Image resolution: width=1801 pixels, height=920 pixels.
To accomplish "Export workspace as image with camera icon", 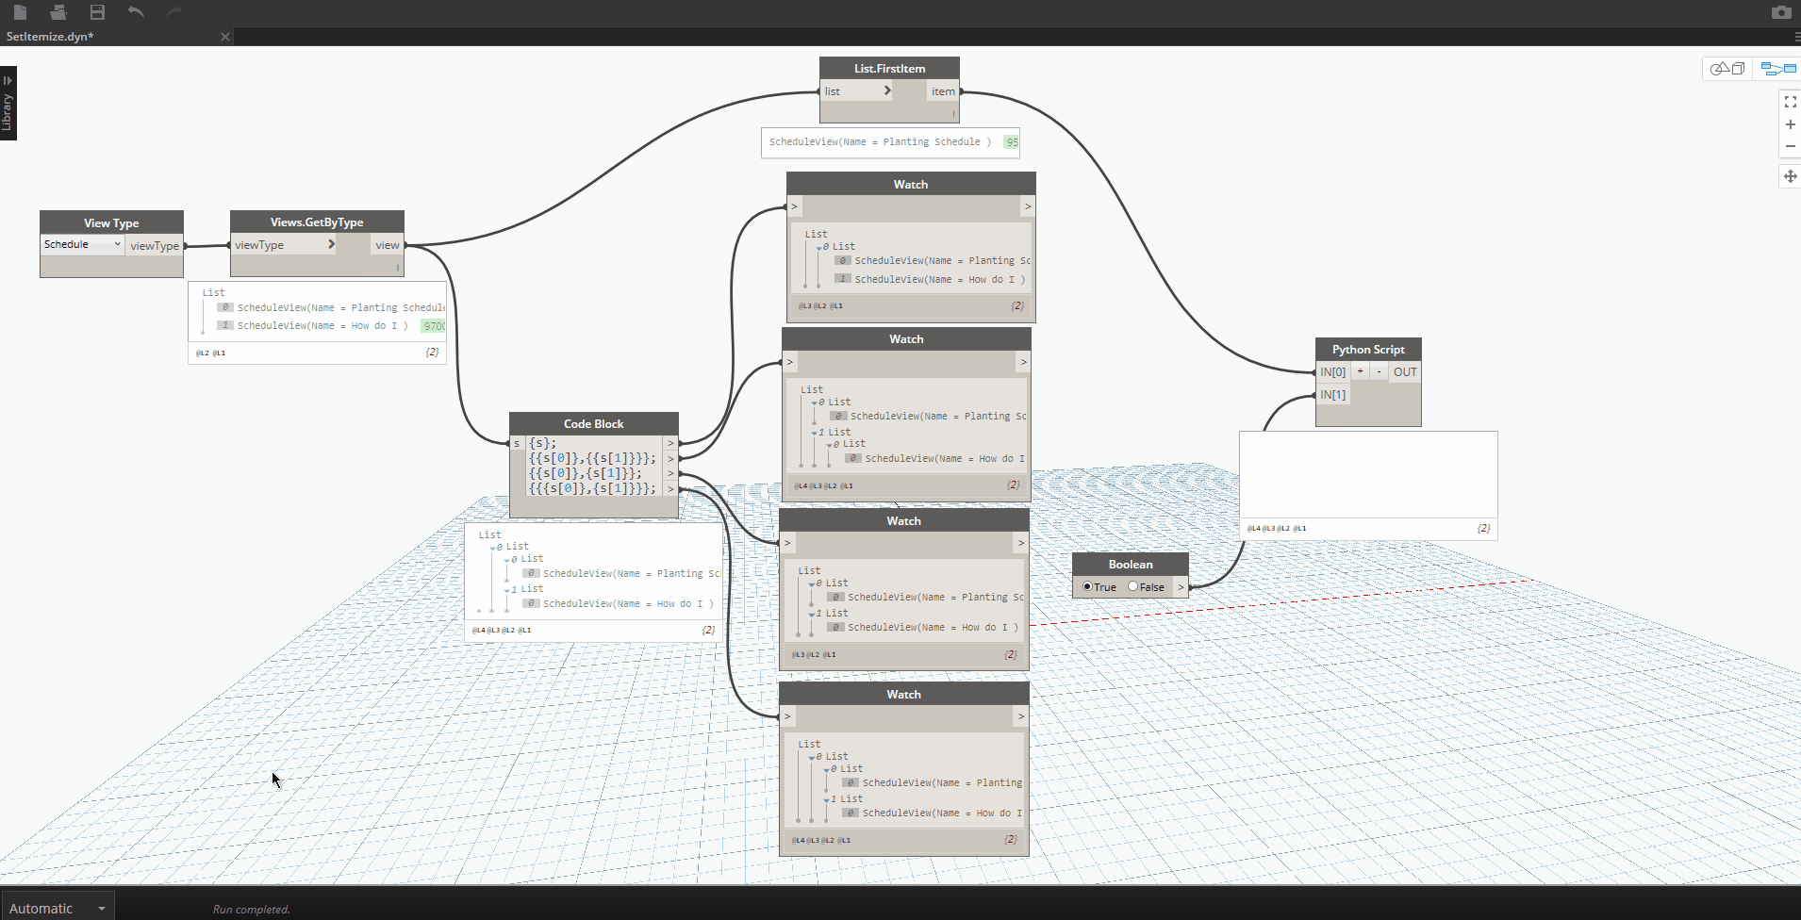I will click(x=1781, y=12).
